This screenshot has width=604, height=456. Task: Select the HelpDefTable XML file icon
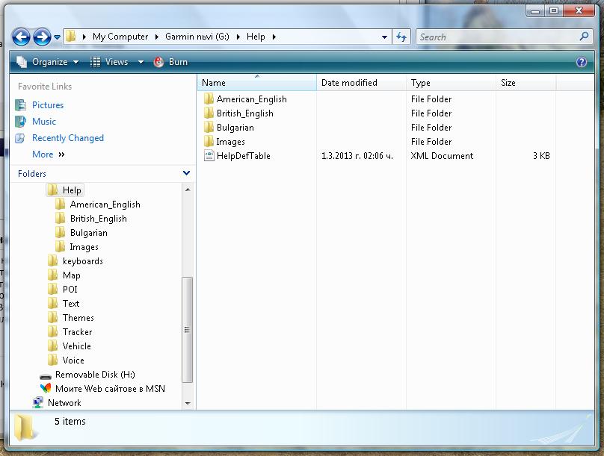tap(209, 156)
